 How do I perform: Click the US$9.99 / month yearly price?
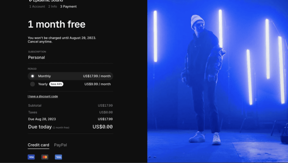click(x=97, y=84)
